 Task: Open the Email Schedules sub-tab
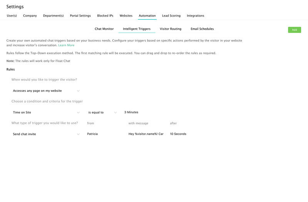coord(202,29)
